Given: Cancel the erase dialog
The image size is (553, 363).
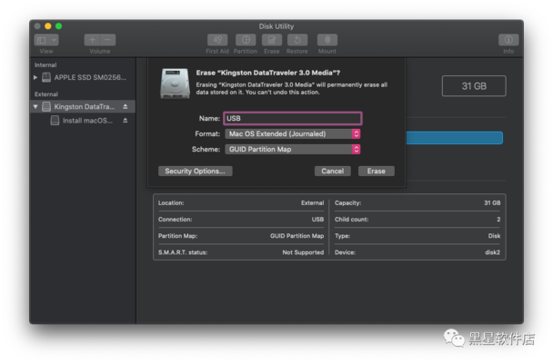Looking at the screenshot, I should click(332, 171).
